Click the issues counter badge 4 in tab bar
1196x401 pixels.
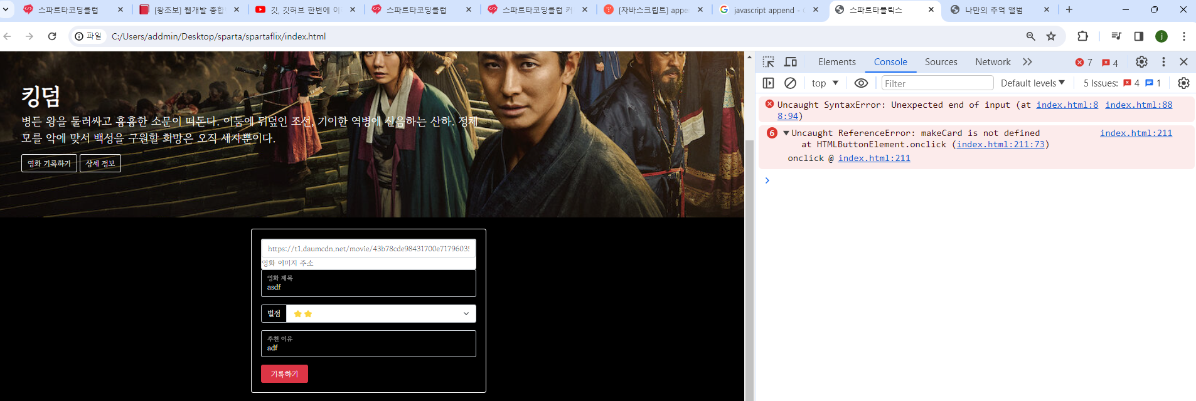[x=1110, y=63]
